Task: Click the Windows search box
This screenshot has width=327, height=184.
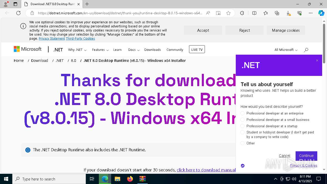Action: (49, 179)
